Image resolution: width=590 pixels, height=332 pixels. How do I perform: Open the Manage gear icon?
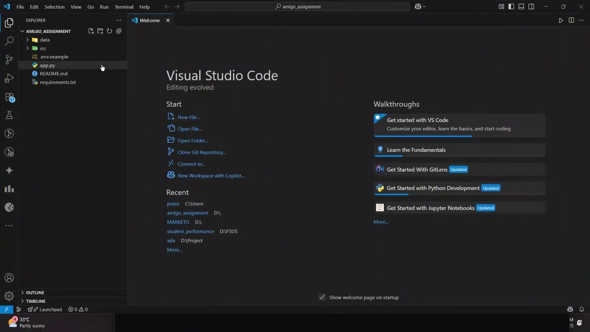click(9, 296)
